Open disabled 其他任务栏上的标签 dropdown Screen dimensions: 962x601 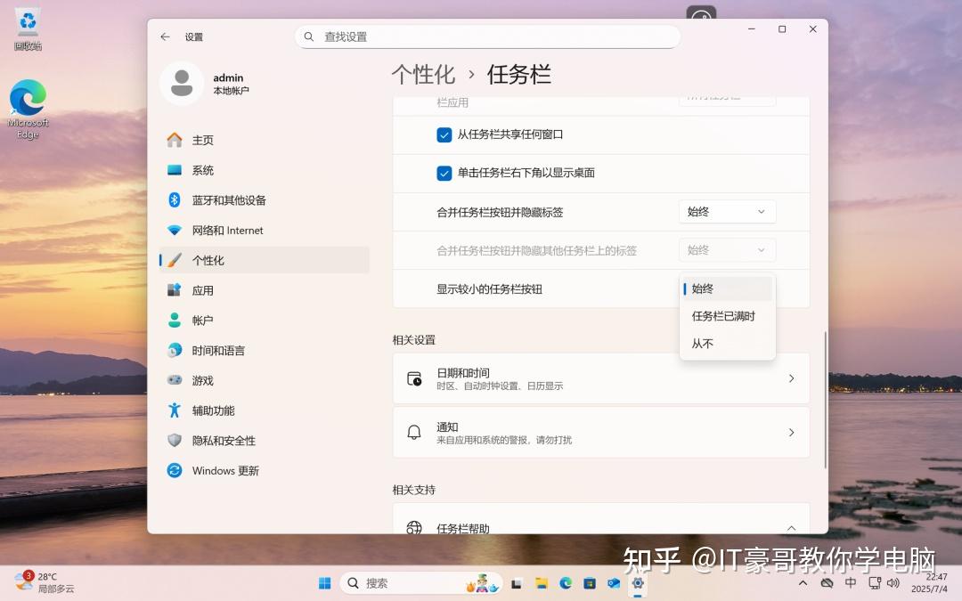[727, 250]
